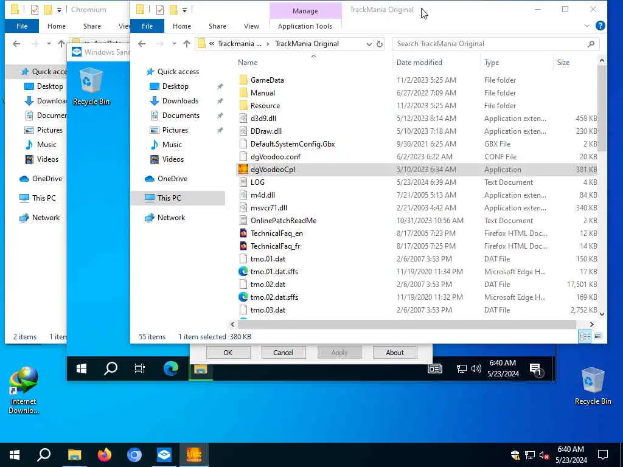Launch Firefox from the host taskbar
This screenshot has width=623, height=467.
pos(105,454)
